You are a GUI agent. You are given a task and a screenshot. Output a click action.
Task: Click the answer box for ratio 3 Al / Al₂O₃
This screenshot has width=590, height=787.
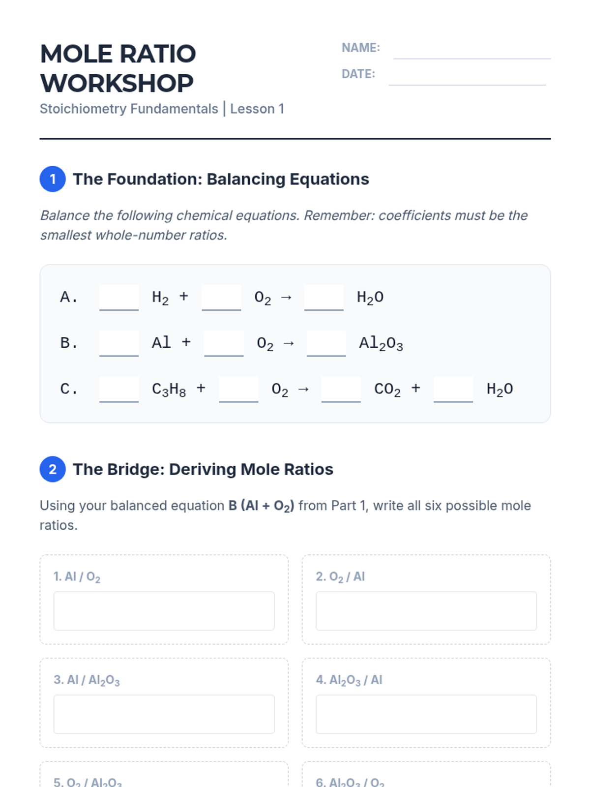(164, 714)
